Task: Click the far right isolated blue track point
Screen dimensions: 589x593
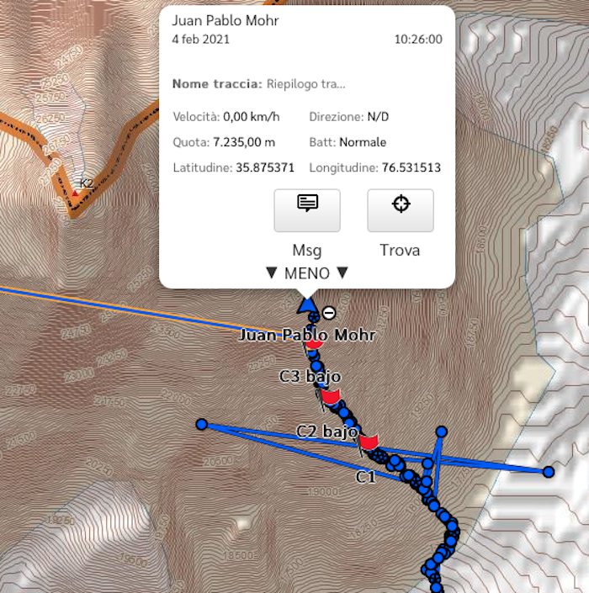Action: click(x=549, y=472)
